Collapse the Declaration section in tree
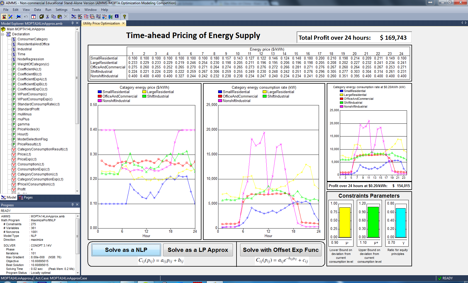The height and width of the screenshot is (283, 468). [x=3, y=34]
